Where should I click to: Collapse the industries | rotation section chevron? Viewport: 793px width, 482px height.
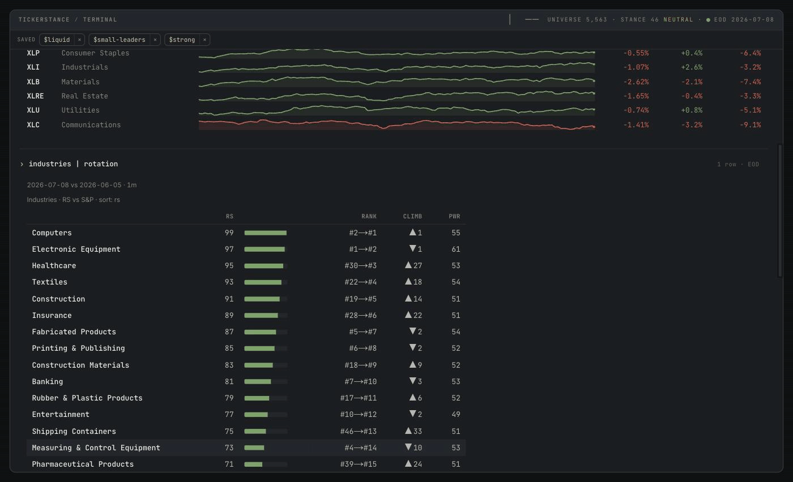(22, 164)
